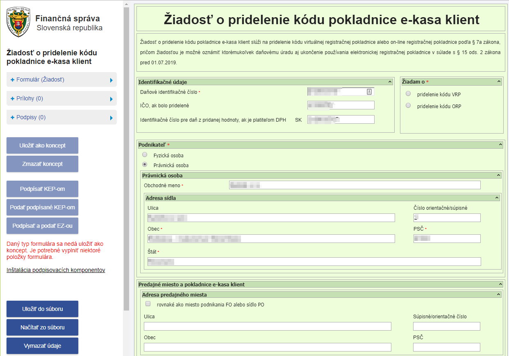Click the plus icon next to Formulár (Žiadosť)
The image size is (509, 356).
tap(12, 80)
